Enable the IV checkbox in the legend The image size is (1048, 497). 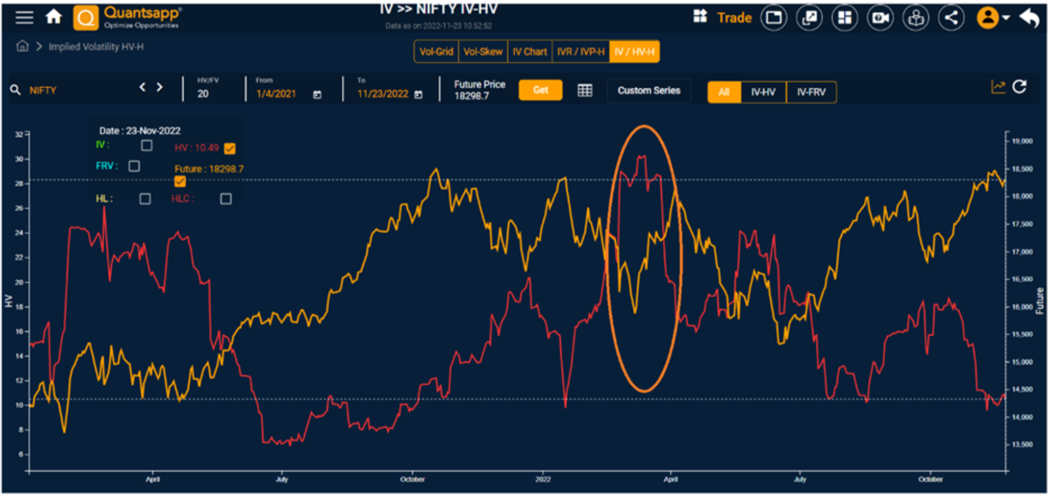[146, 145]
